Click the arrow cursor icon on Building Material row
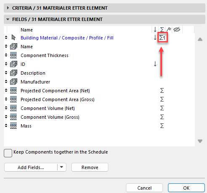Screen dimensions: 207x193 (13, 37)
